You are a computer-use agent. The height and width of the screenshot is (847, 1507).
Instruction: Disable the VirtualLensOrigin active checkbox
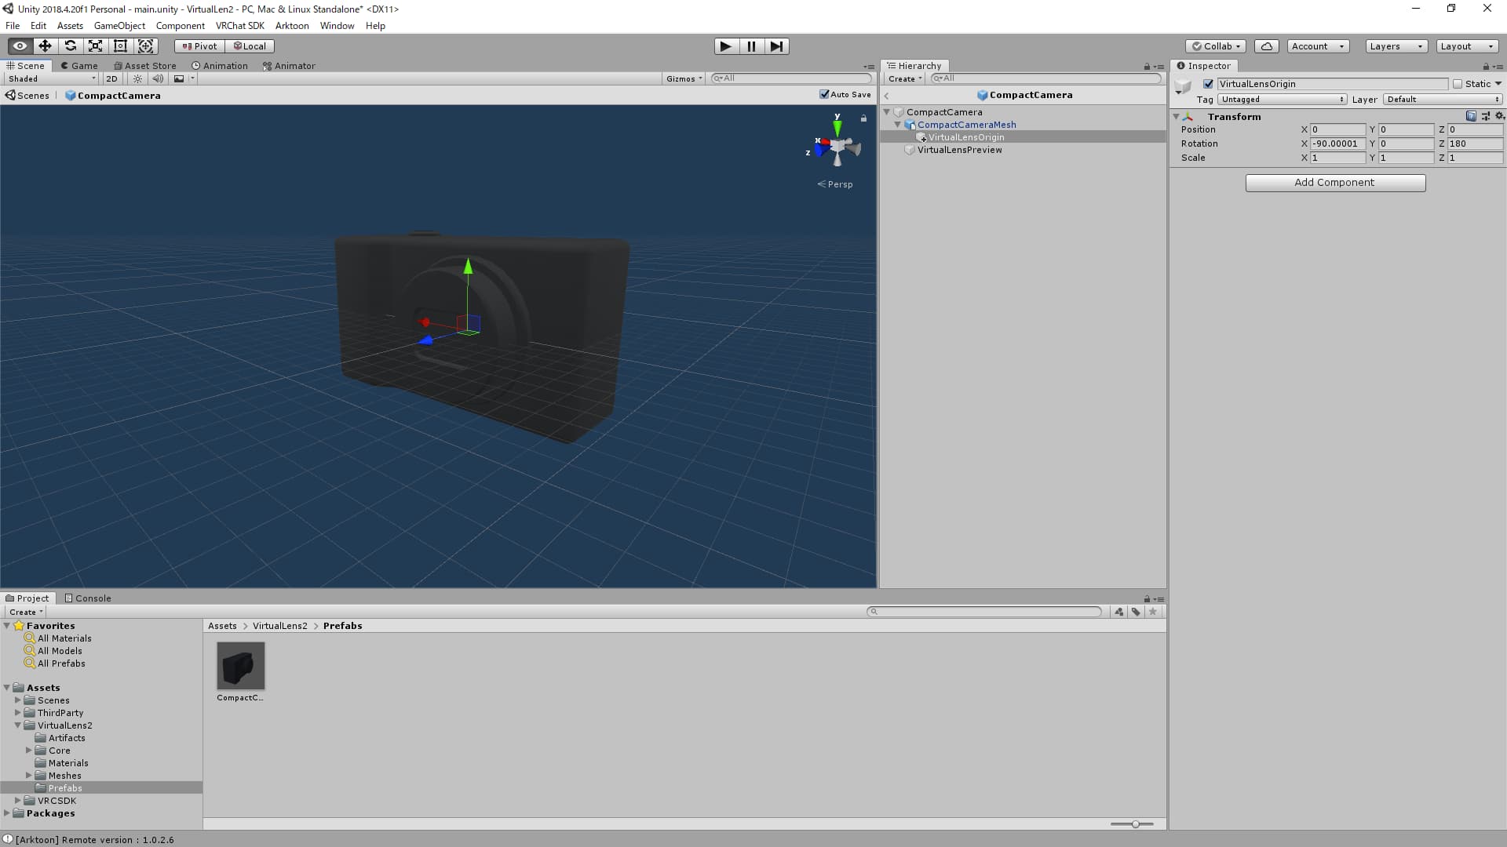point(1208,84)
